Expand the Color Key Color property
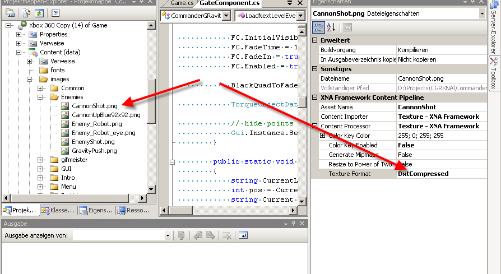Image resolution: width=501 pixels, height=274 pixels. pos(322,136)
